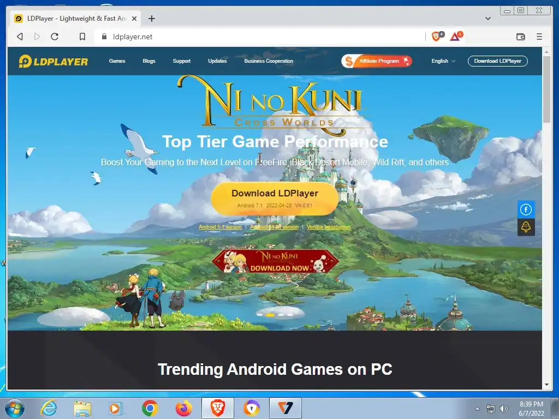Click the network tray icon

coord(491,409)
